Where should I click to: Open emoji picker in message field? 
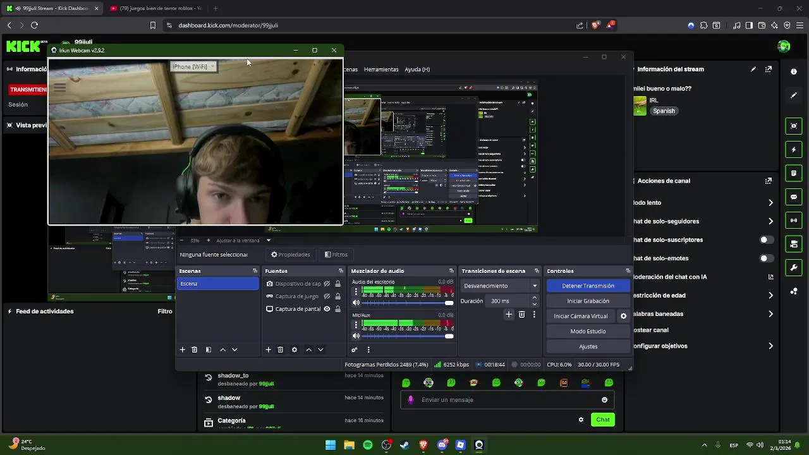[x=604, y=399]
